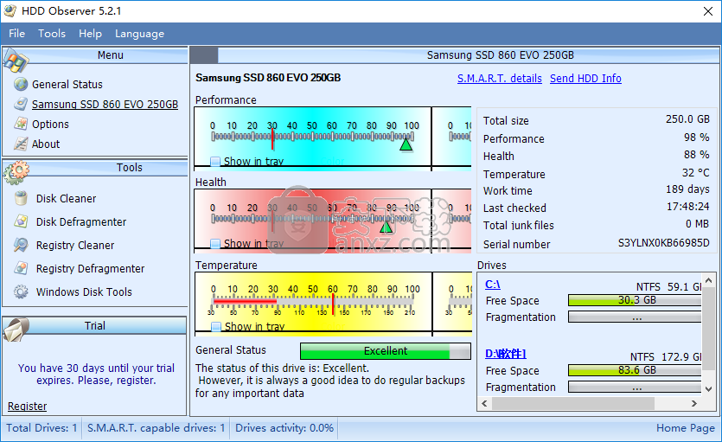Click the Registry Defragmenter icon
722x442 pixels.
tap(21, 268)
